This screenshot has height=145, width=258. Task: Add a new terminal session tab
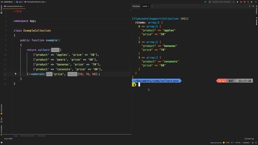click(152, 6)
